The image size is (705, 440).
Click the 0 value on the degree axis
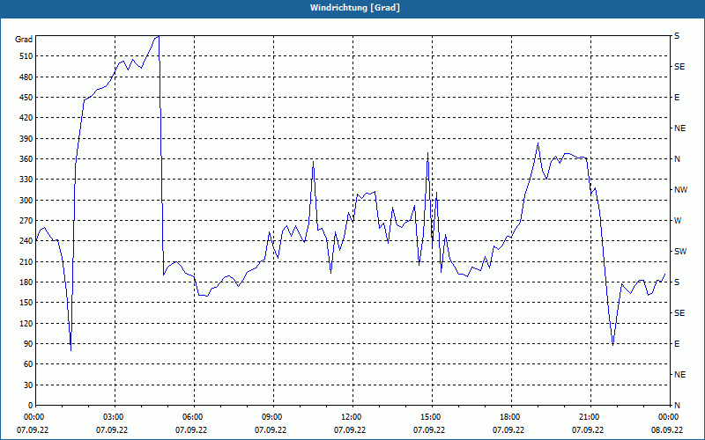30,406
